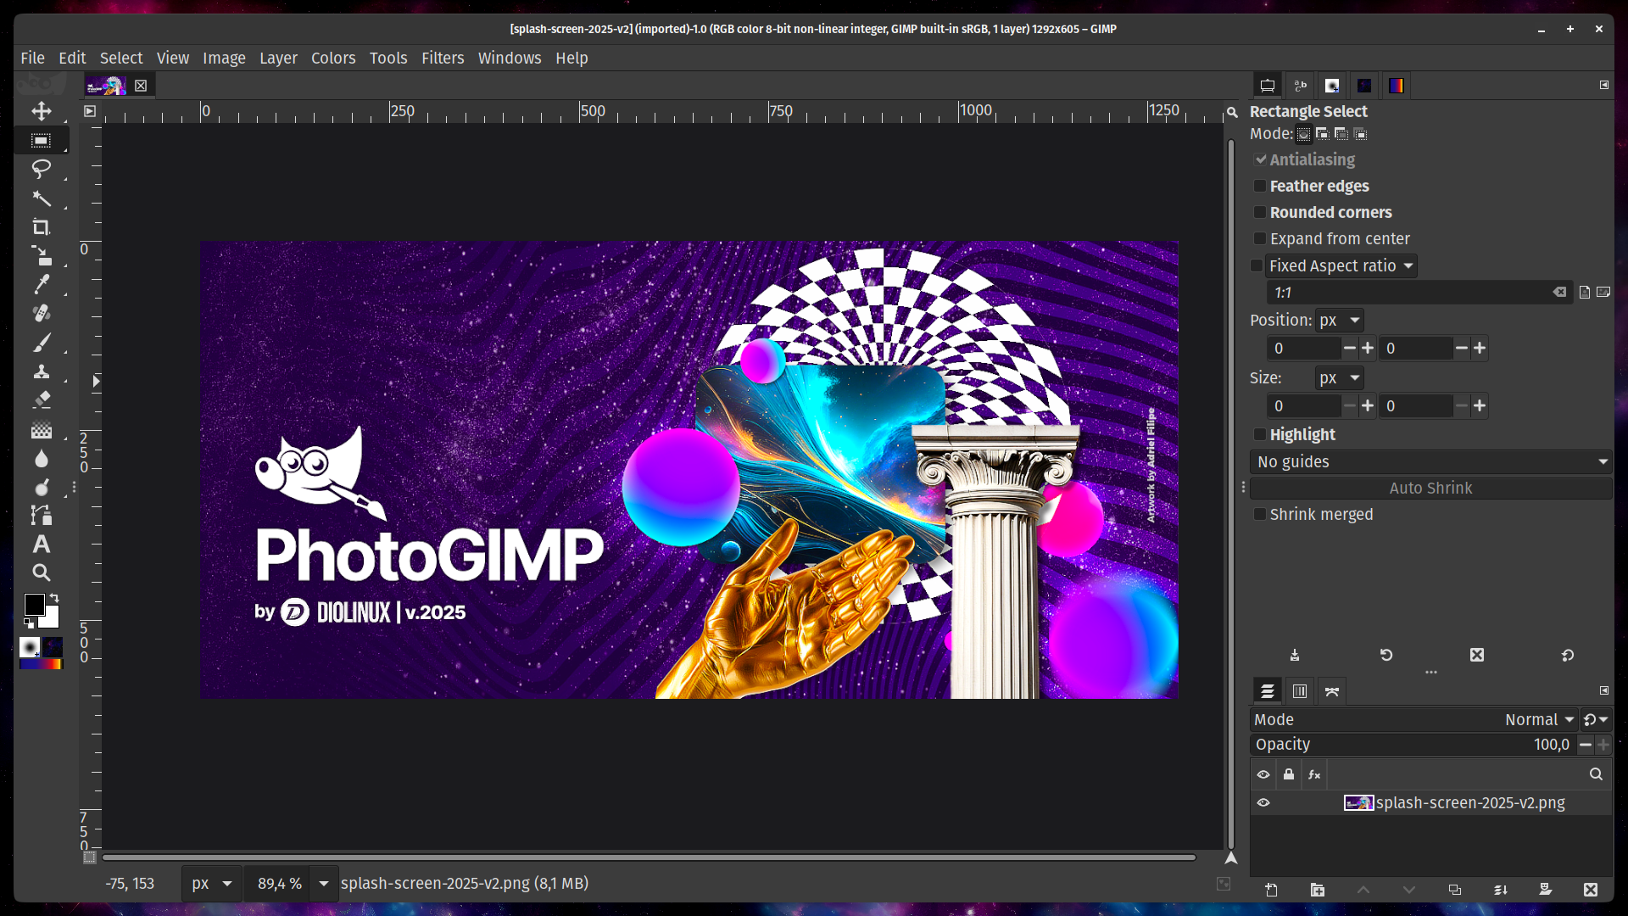Viewport: 1628px width, 916px height.
Task: Click Auto Shrink button
Action: 1430,487
